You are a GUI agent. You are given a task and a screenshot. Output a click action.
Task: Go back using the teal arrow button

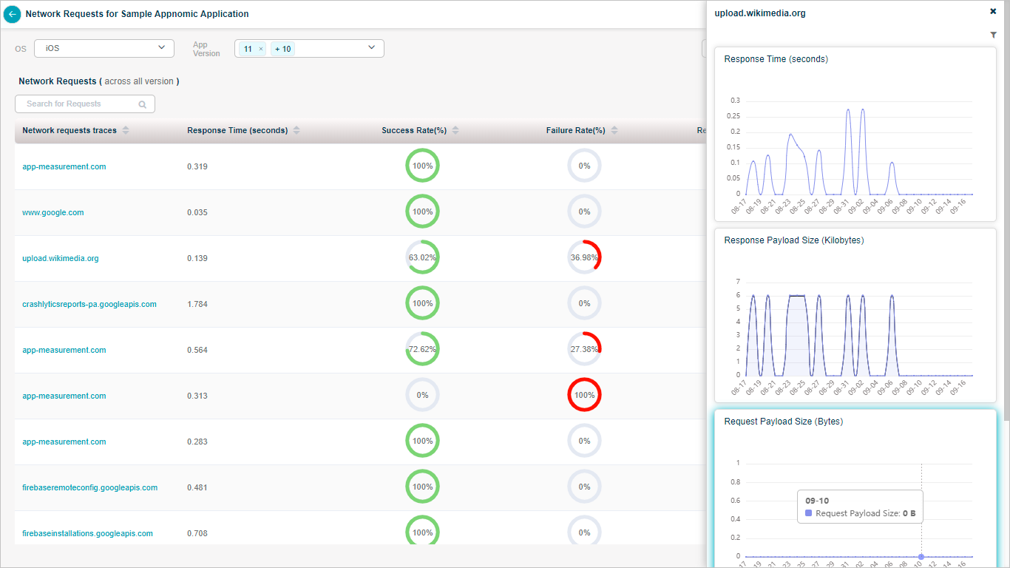(12, 14)
